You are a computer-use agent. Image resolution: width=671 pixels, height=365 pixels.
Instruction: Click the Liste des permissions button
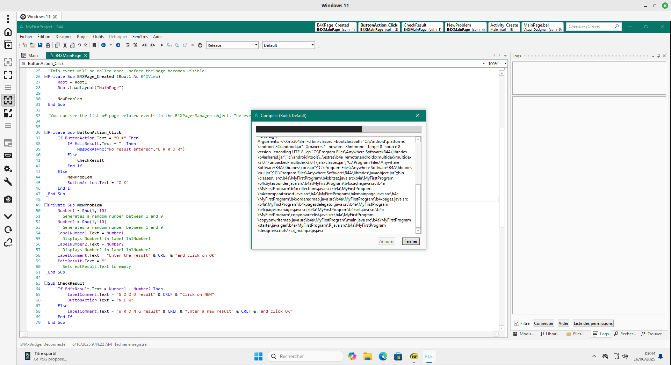click(x=593, y=323)
